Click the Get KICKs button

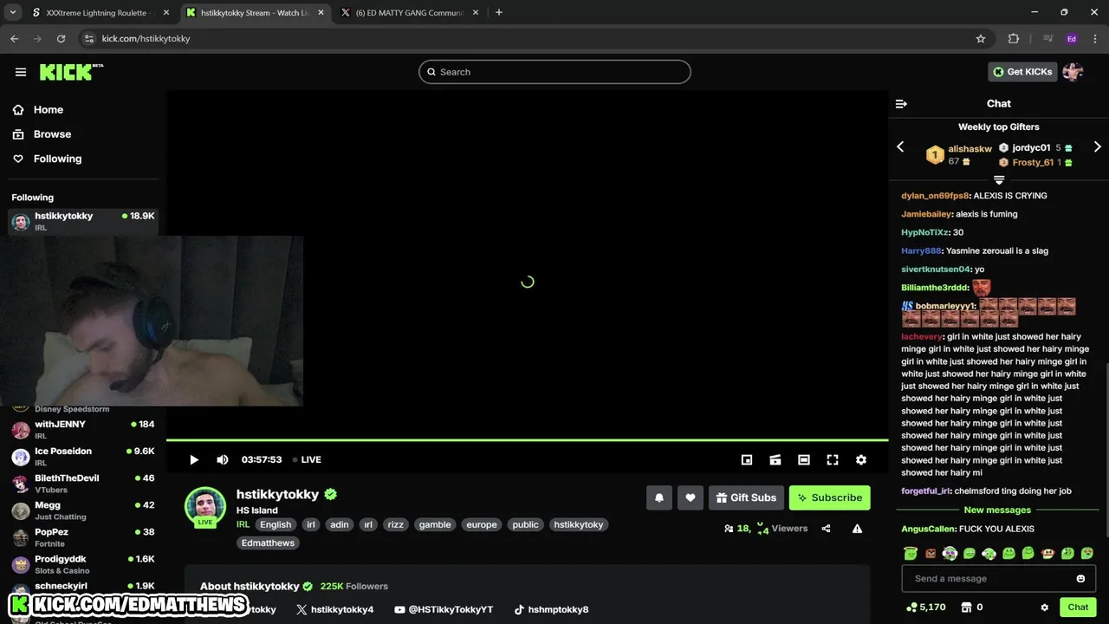(x=1022, y=72)
